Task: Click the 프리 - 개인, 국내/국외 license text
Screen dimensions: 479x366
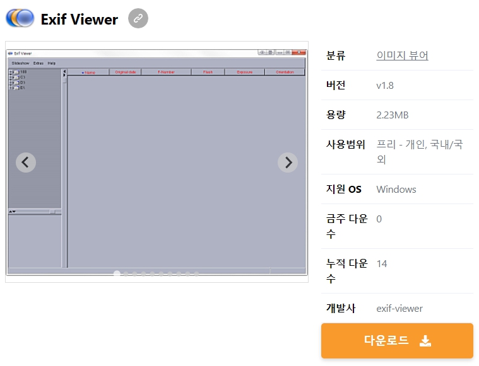Action: coord(420,152)
